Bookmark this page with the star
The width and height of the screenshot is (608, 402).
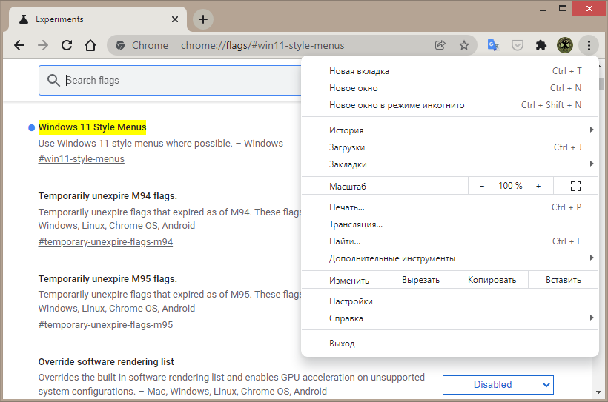pyautogui.click(x=464, y=45)
